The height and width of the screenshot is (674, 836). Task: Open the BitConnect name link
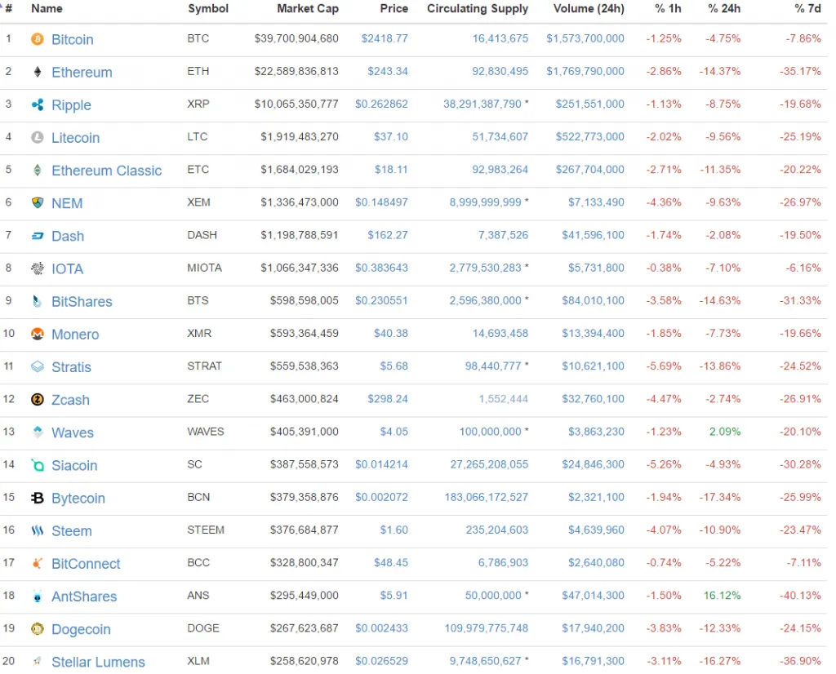tap(86, 564)
